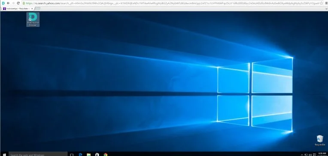Bookmark the page with the star icon

[321, 3]
